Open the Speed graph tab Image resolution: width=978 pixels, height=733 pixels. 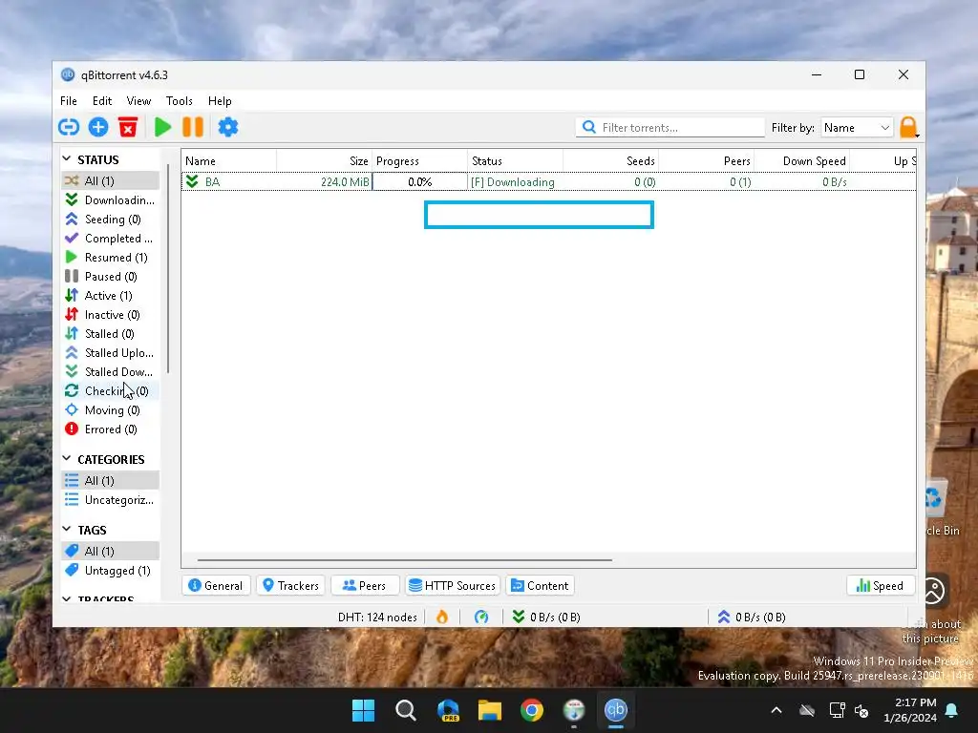(x=880, y=585)
